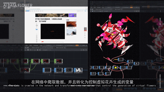Click the save icon left of Pane Layout
The height and width of the screenshot is (92, 164).
point(28,48)
